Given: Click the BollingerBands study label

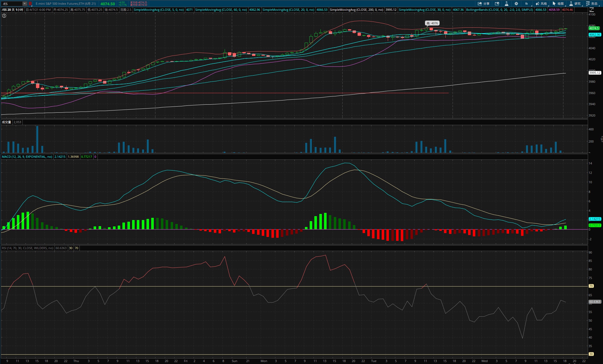Looking at the screenshot, I should 500,10.
